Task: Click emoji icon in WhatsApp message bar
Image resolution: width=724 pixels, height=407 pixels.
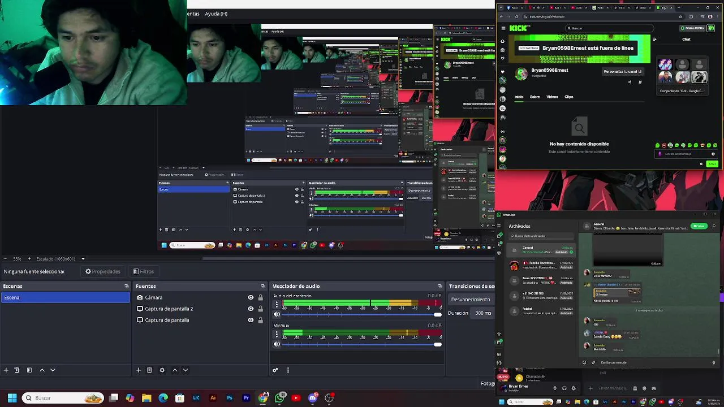Action: tap(584, 362)
